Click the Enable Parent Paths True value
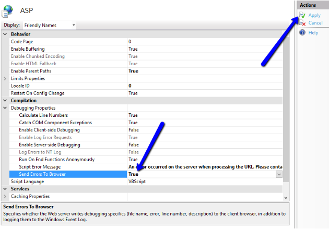This screenshot has height=229, width=329. tap(133, 71)
